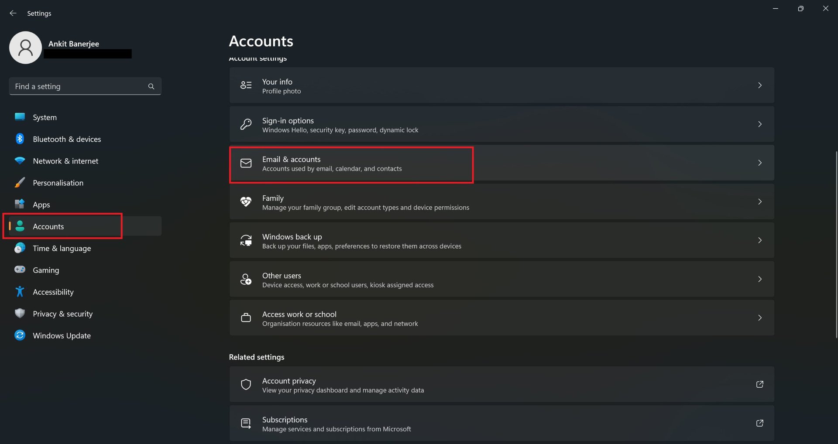Image resolution: width=838 pixels, height=444 pixels.
Task: Expand Sign-in options chevron arrow
Action: click(x=759, y=124)
